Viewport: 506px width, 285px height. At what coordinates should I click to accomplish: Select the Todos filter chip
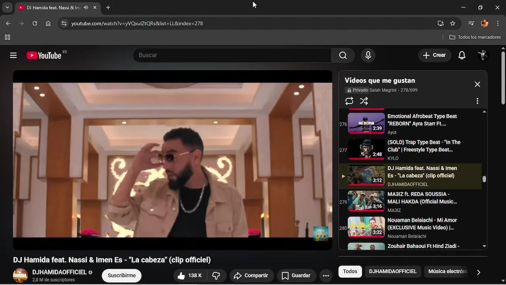[350, 272]
